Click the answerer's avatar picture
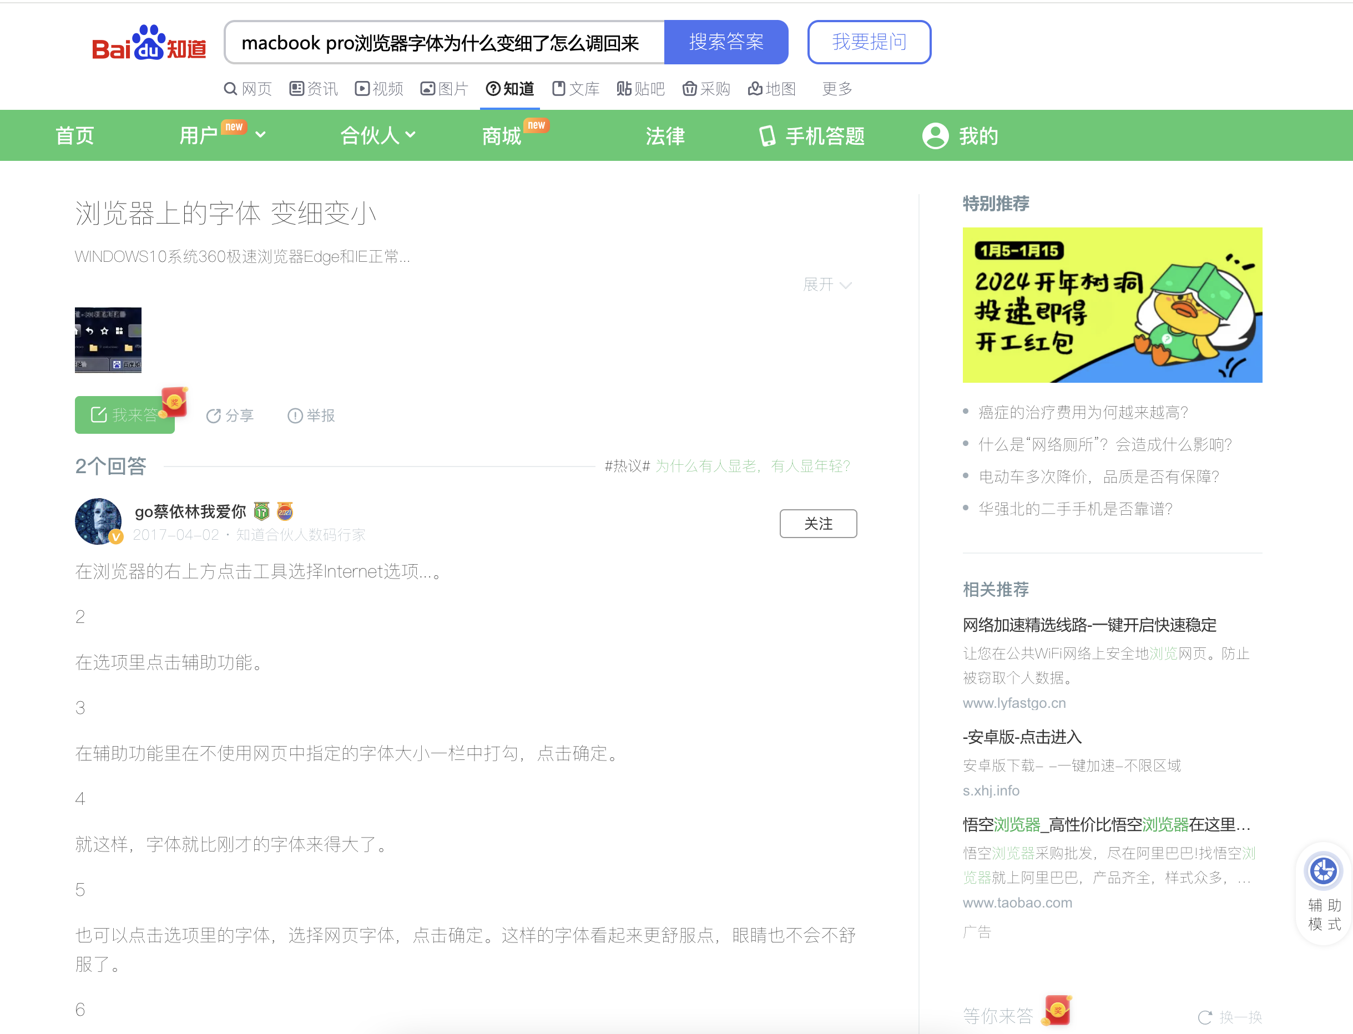This screenshot has width=1353, height=1034. (98, 521)
